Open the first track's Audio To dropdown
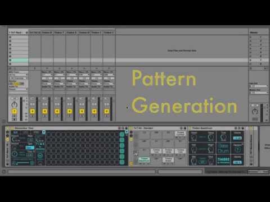The height and width of the screenshot is (202, 270). point(19,89)
